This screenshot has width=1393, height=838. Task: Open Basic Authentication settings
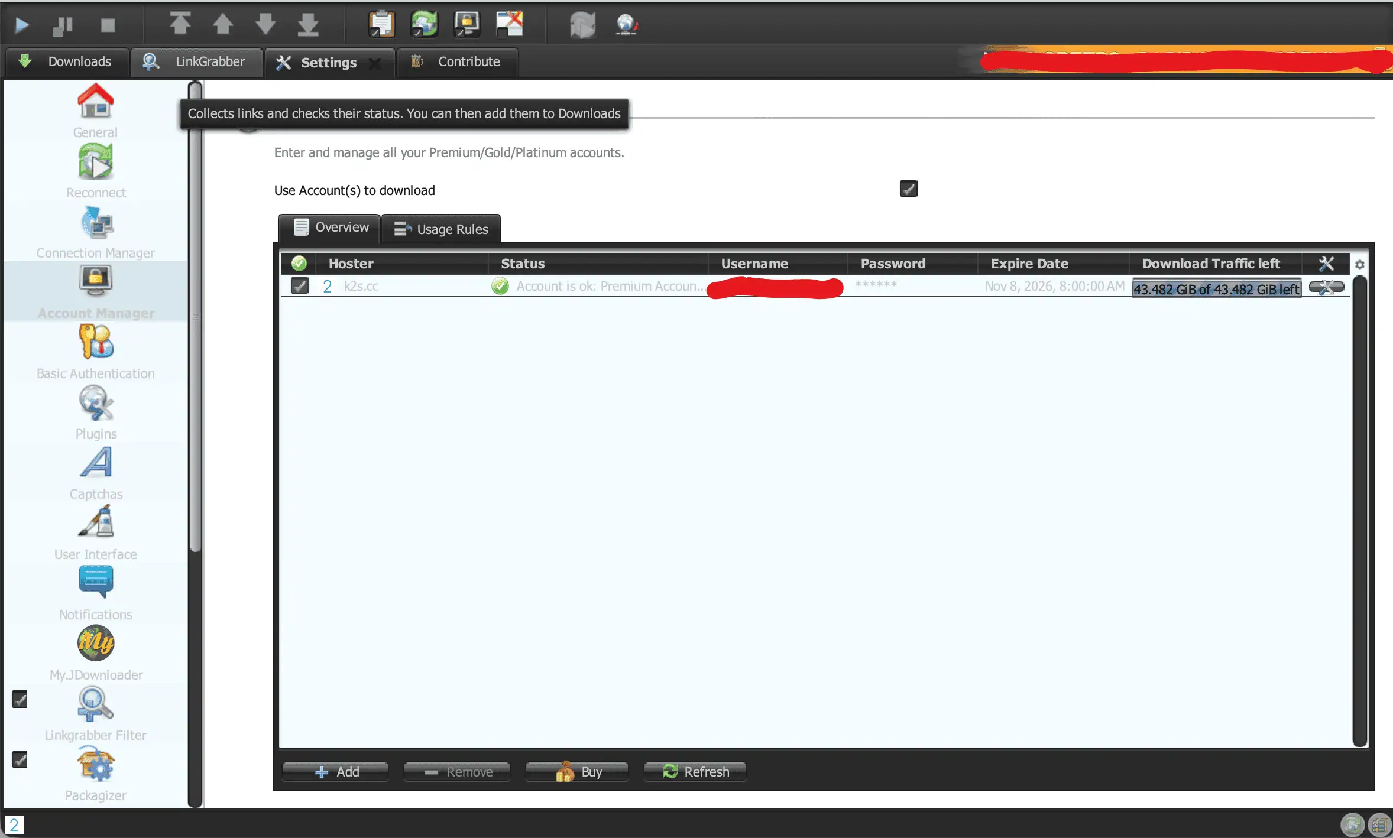(95, 353)
